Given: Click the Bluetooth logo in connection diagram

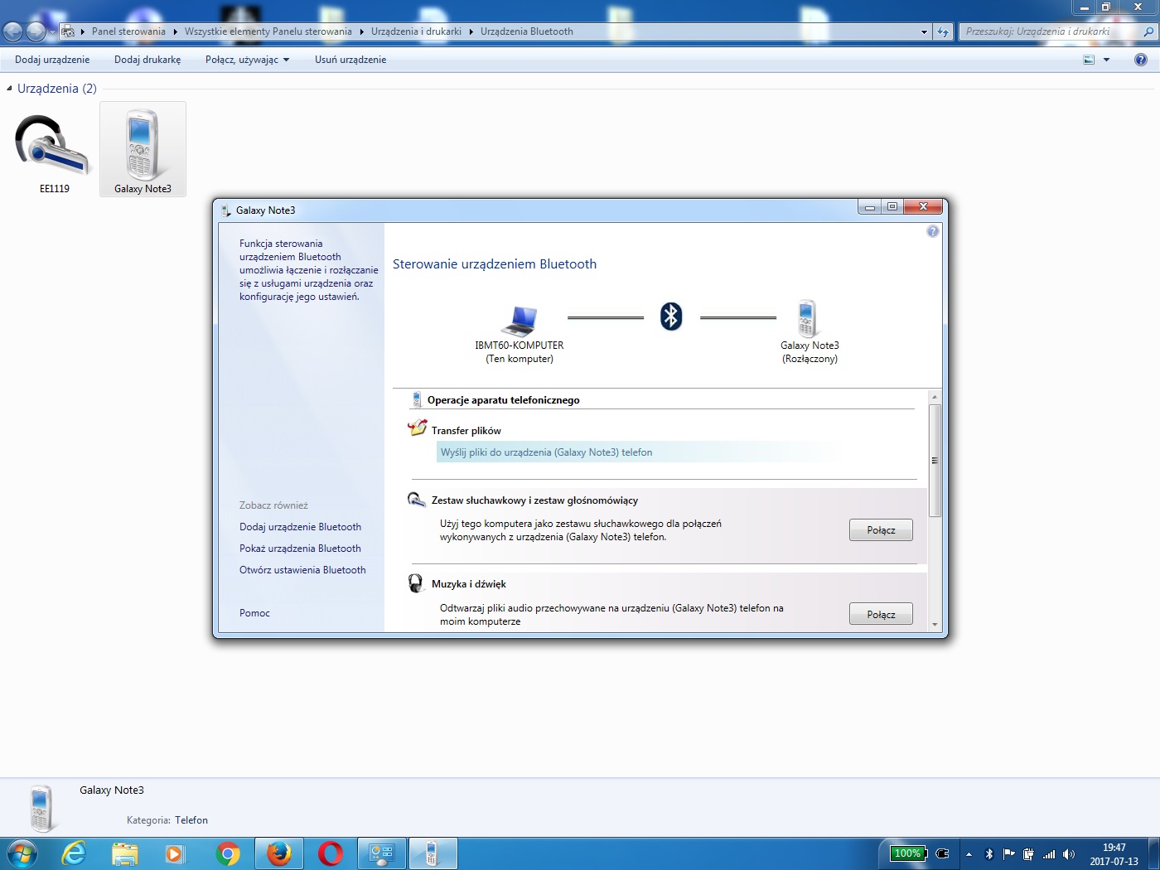Looking at the screenshot, I should coord(671,316).
